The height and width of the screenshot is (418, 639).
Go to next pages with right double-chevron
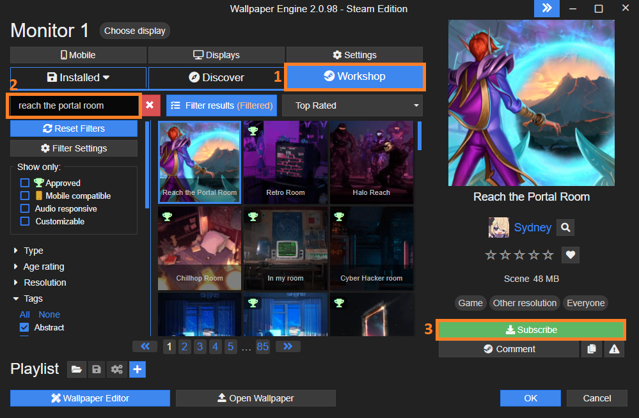[288, 346]
